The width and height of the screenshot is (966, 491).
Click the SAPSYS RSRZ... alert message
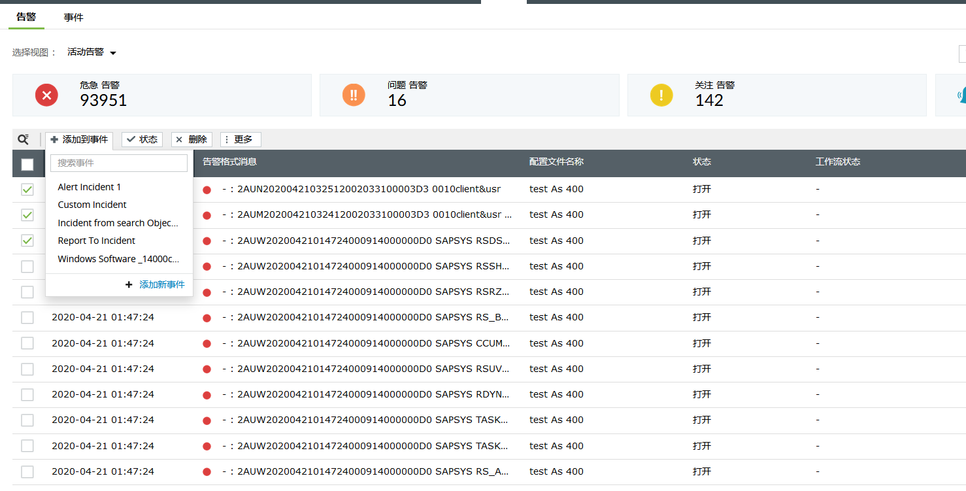(366, 292)
